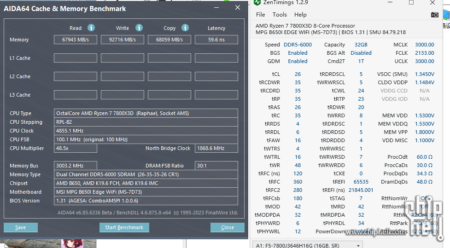Click the ZenTimings app logo icon

coord(257,3)
